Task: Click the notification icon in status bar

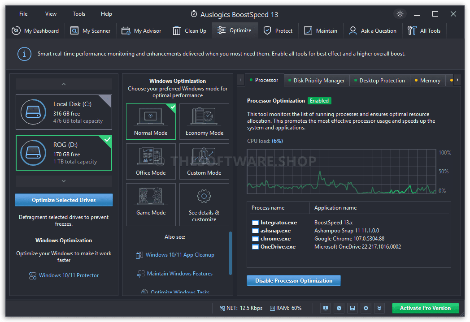Action: click(326, 308)
